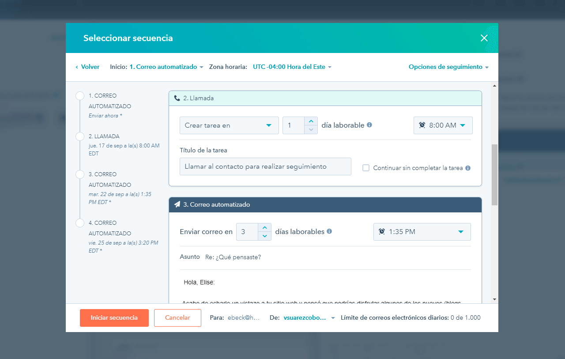Screen dimensions: 565x359
Task: Click the Título de la tarea text field
Action: 265,166
